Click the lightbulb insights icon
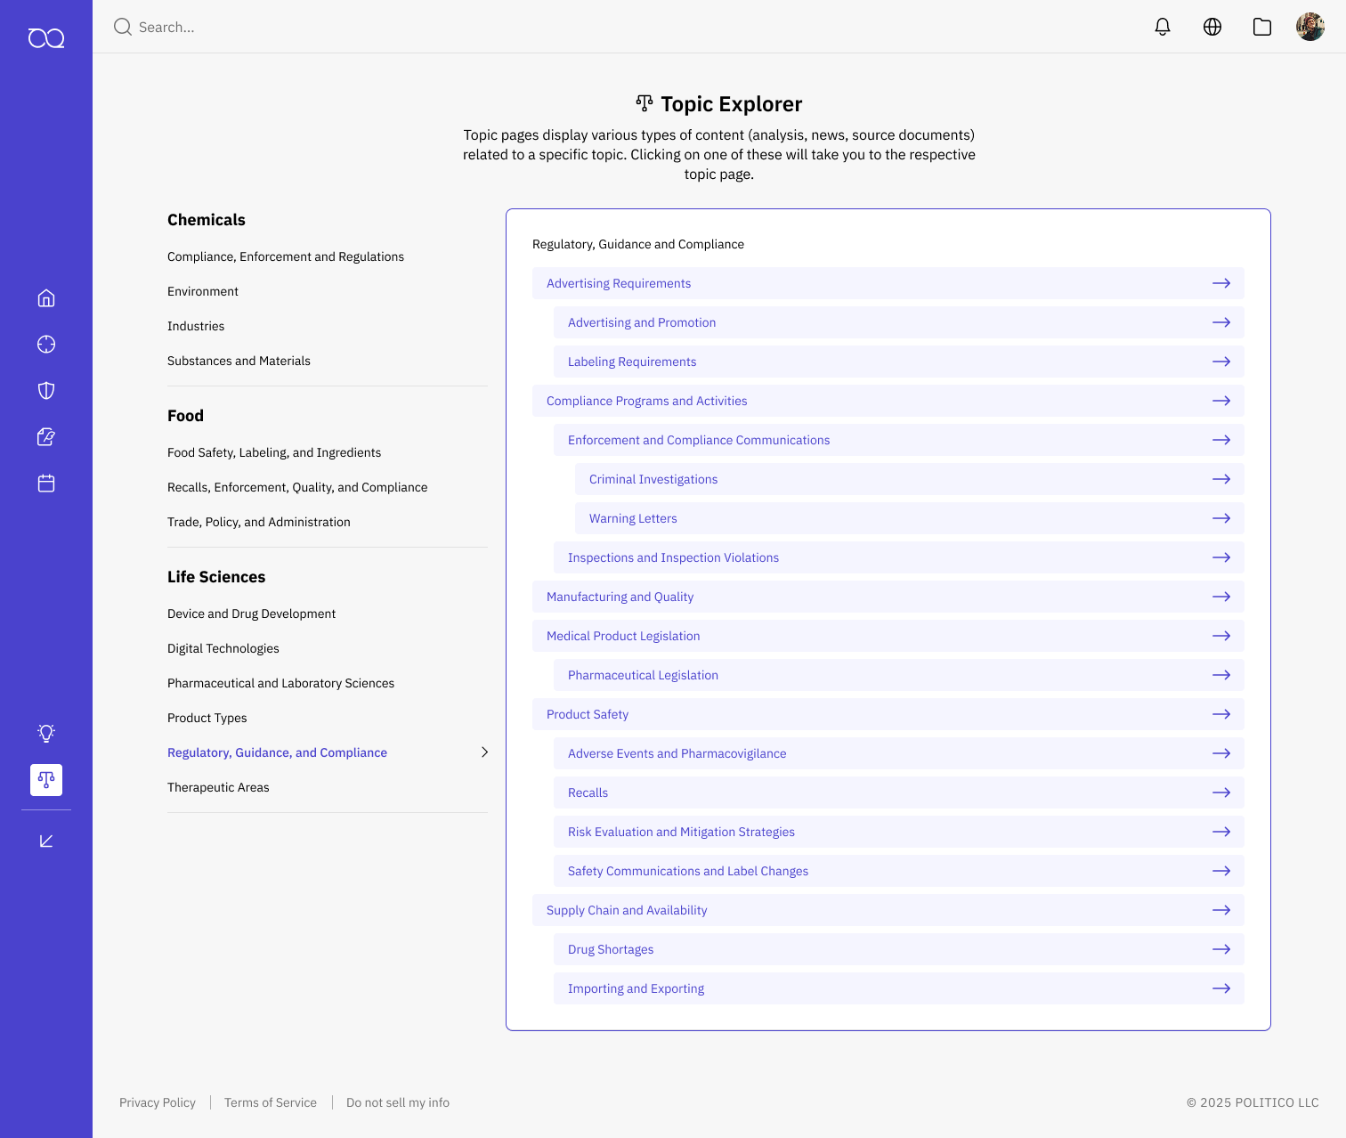Image resolution: width=1346 pixels, height=1138 pixels. 45,733
